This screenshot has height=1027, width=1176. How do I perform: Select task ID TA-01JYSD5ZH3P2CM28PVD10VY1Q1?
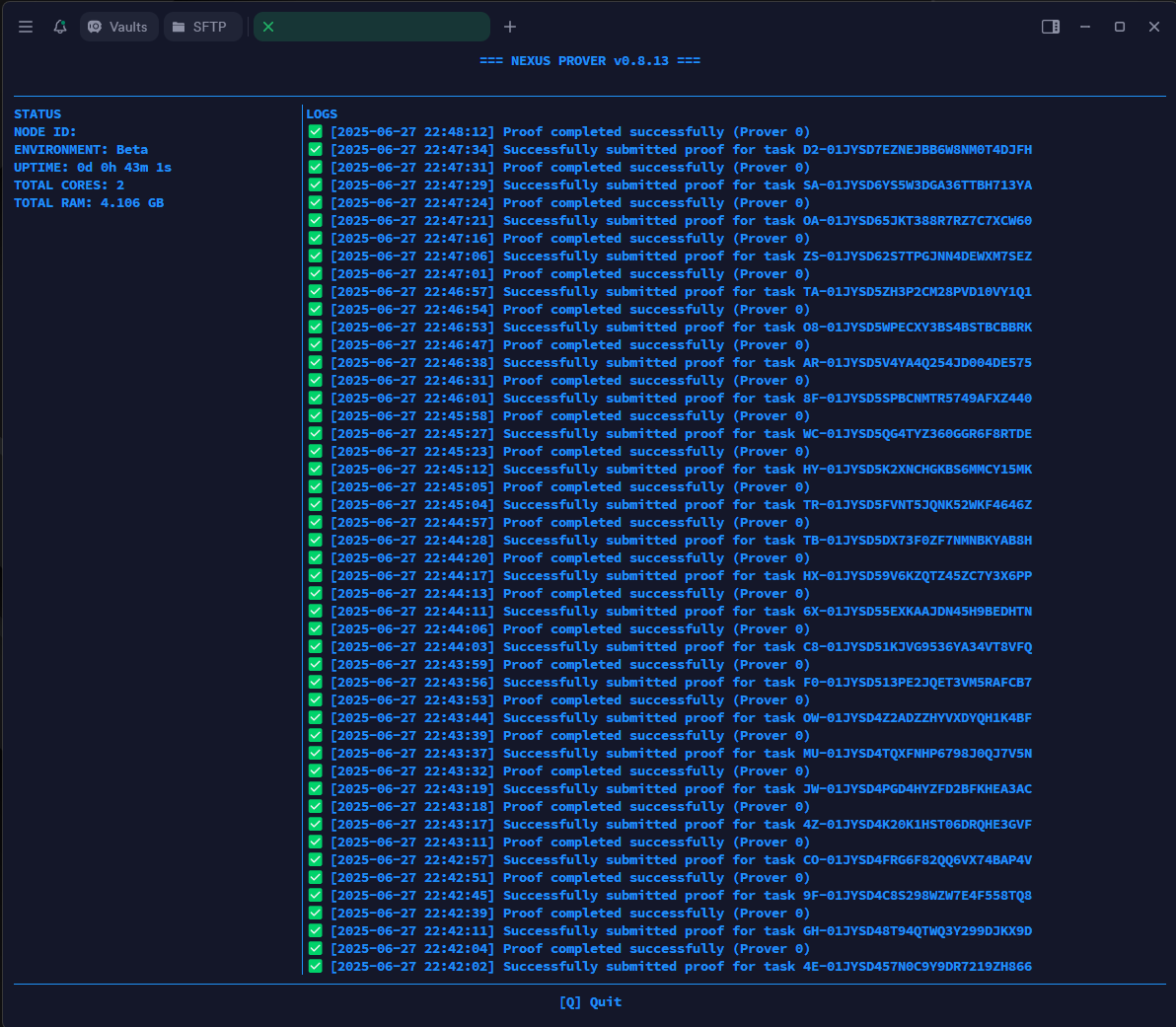pyautogui.click(x=918, y=292)
